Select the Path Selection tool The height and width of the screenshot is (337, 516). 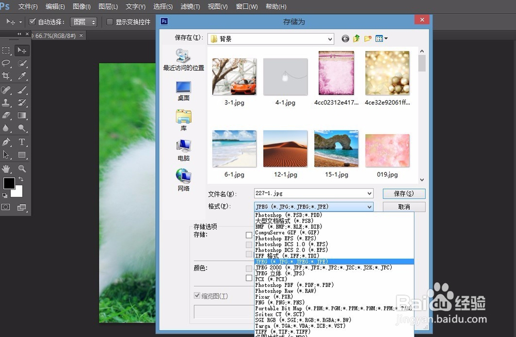(x=6, y=155)
